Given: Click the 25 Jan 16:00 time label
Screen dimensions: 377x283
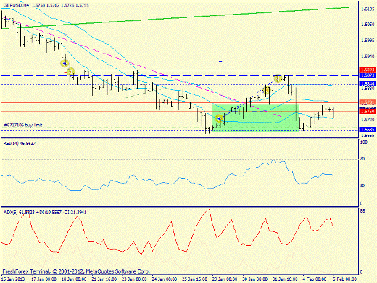Looking at the screenshot, I should pyautogui.click(x=194, y=279).
